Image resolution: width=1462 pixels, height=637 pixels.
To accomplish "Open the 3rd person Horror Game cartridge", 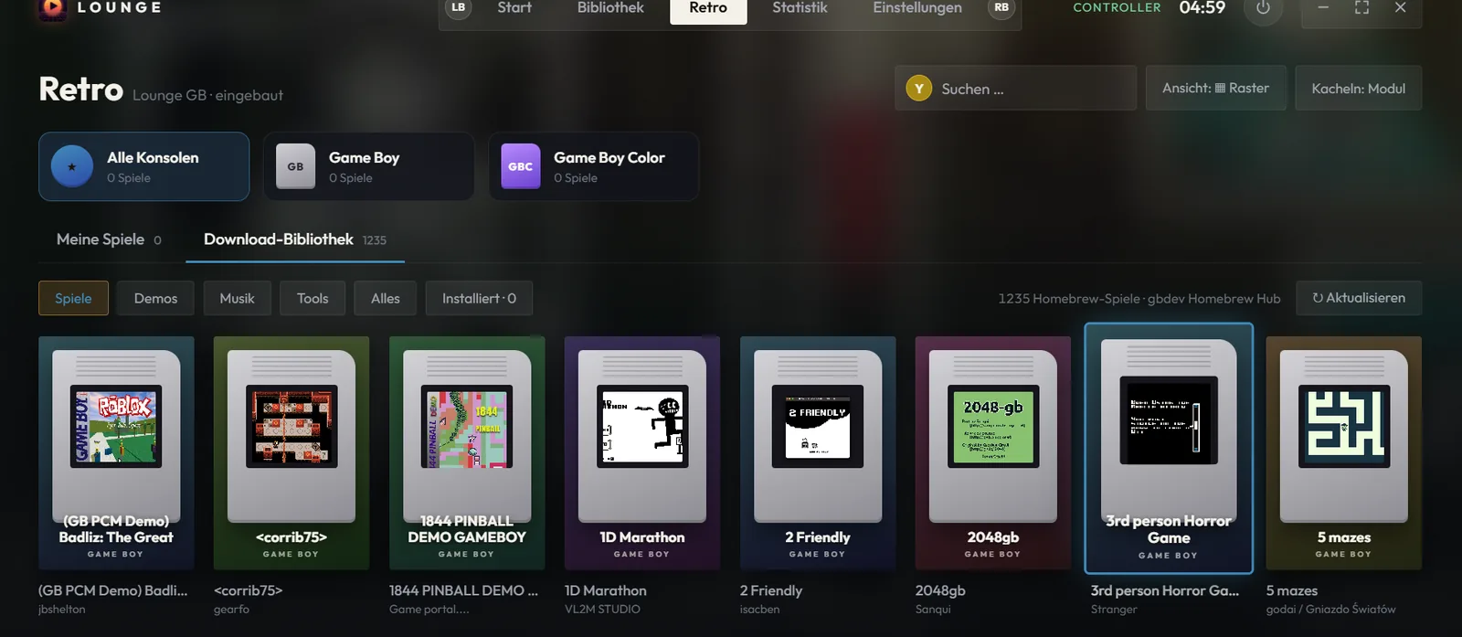I will pyautogui.click(x=1169, y=448).
